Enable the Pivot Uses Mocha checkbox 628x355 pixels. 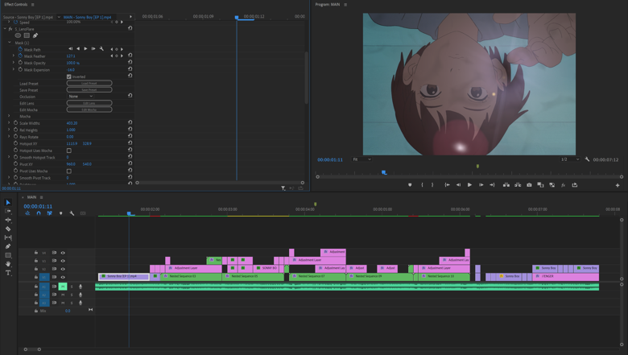point(69,171)
